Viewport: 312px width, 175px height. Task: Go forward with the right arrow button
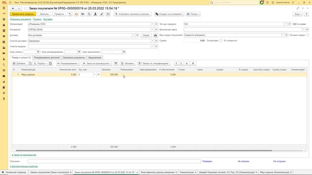(19, 8)
